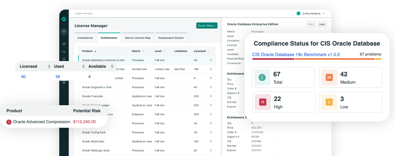Click the Oracle Diagnostics Pack product name
Screen dimensions: 395x156
click(97, 87)
